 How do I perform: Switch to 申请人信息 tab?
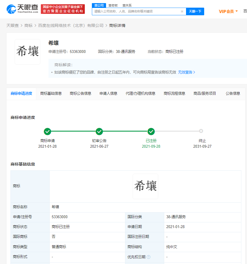click(108, 94)
